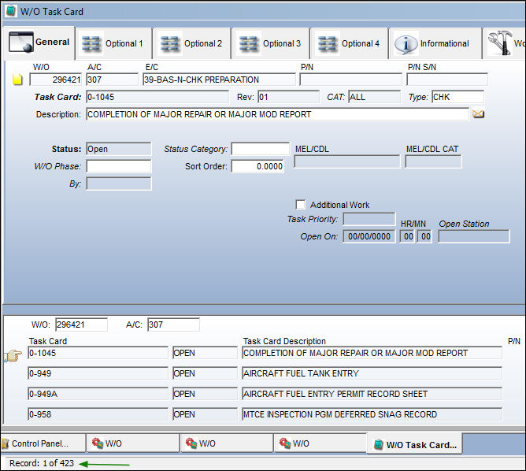
Task: Click the Record: 1 of 423 status text
Action: coord(42,463)
